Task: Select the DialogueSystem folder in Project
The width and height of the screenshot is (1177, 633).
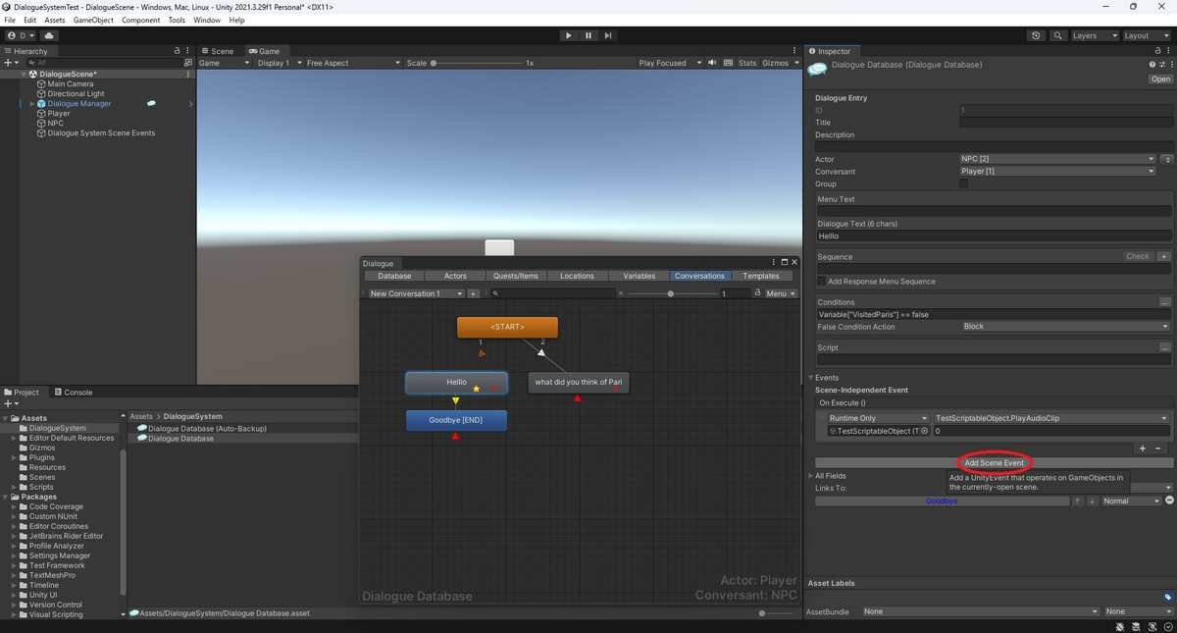Action: point(57,428)
